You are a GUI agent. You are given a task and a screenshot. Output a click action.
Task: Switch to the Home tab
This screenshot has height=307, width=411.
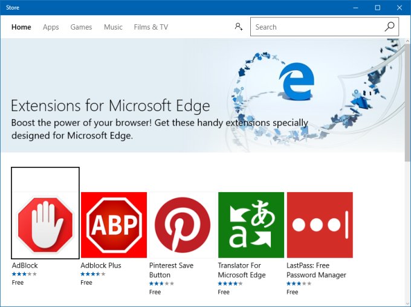point(21,27)
